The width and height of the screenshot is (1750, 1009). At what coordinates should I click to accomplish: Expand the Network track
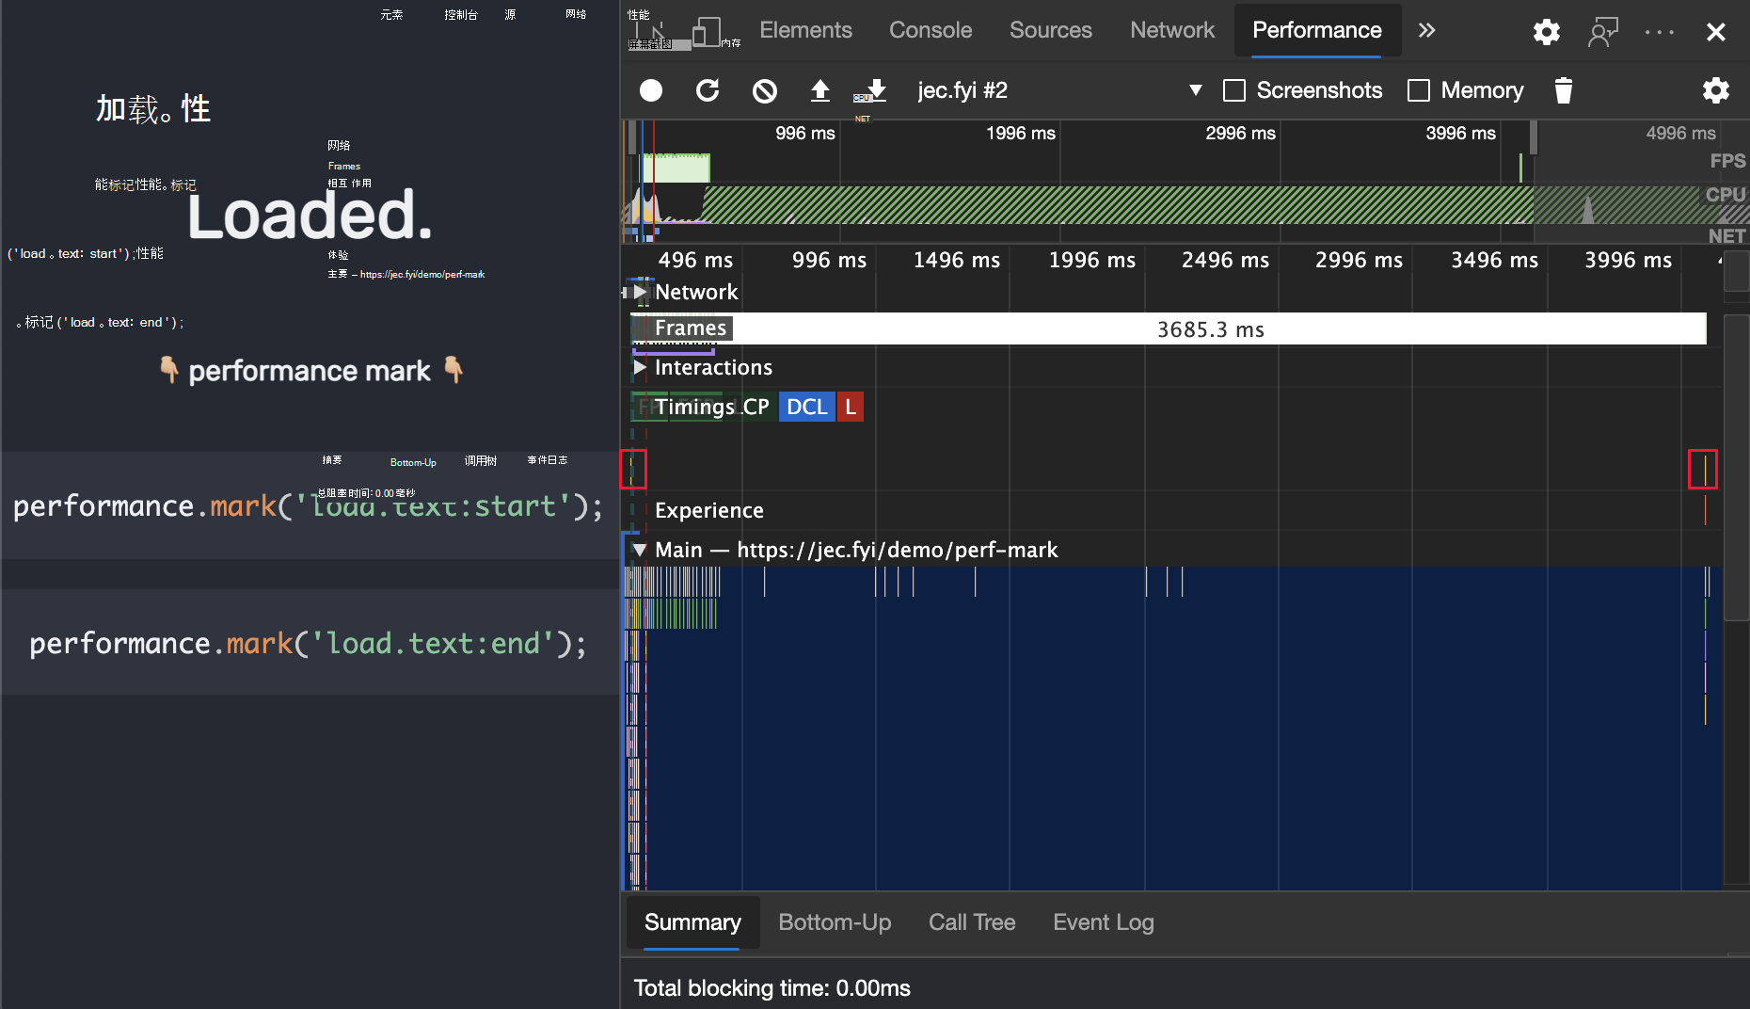(x=641, y=292)
